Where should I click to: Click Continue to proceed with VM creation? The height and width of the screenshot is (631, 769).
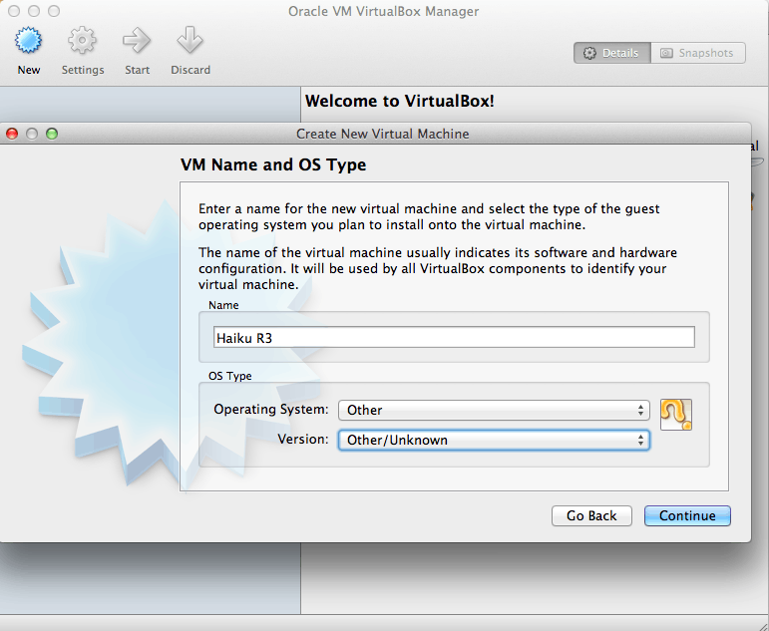pos(687,515)
